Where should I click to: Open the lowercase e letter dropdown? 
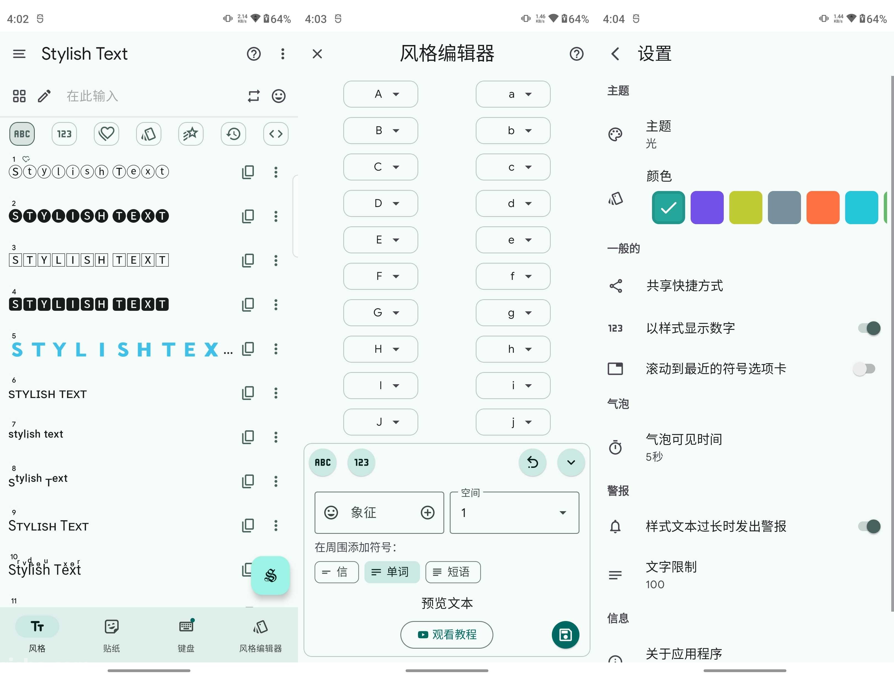coord(513,240)
